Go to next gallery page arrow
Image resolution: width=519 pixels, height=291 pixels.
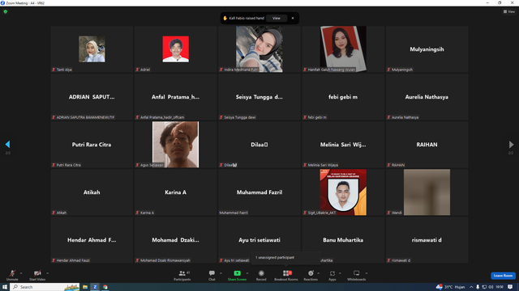pyautogui.click(x=511, y=144)
